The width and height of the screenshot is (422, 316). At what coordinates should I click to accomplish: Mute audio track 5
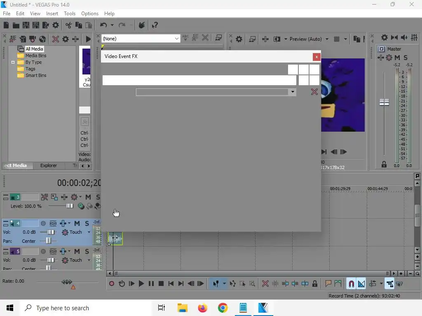[77, 251]
